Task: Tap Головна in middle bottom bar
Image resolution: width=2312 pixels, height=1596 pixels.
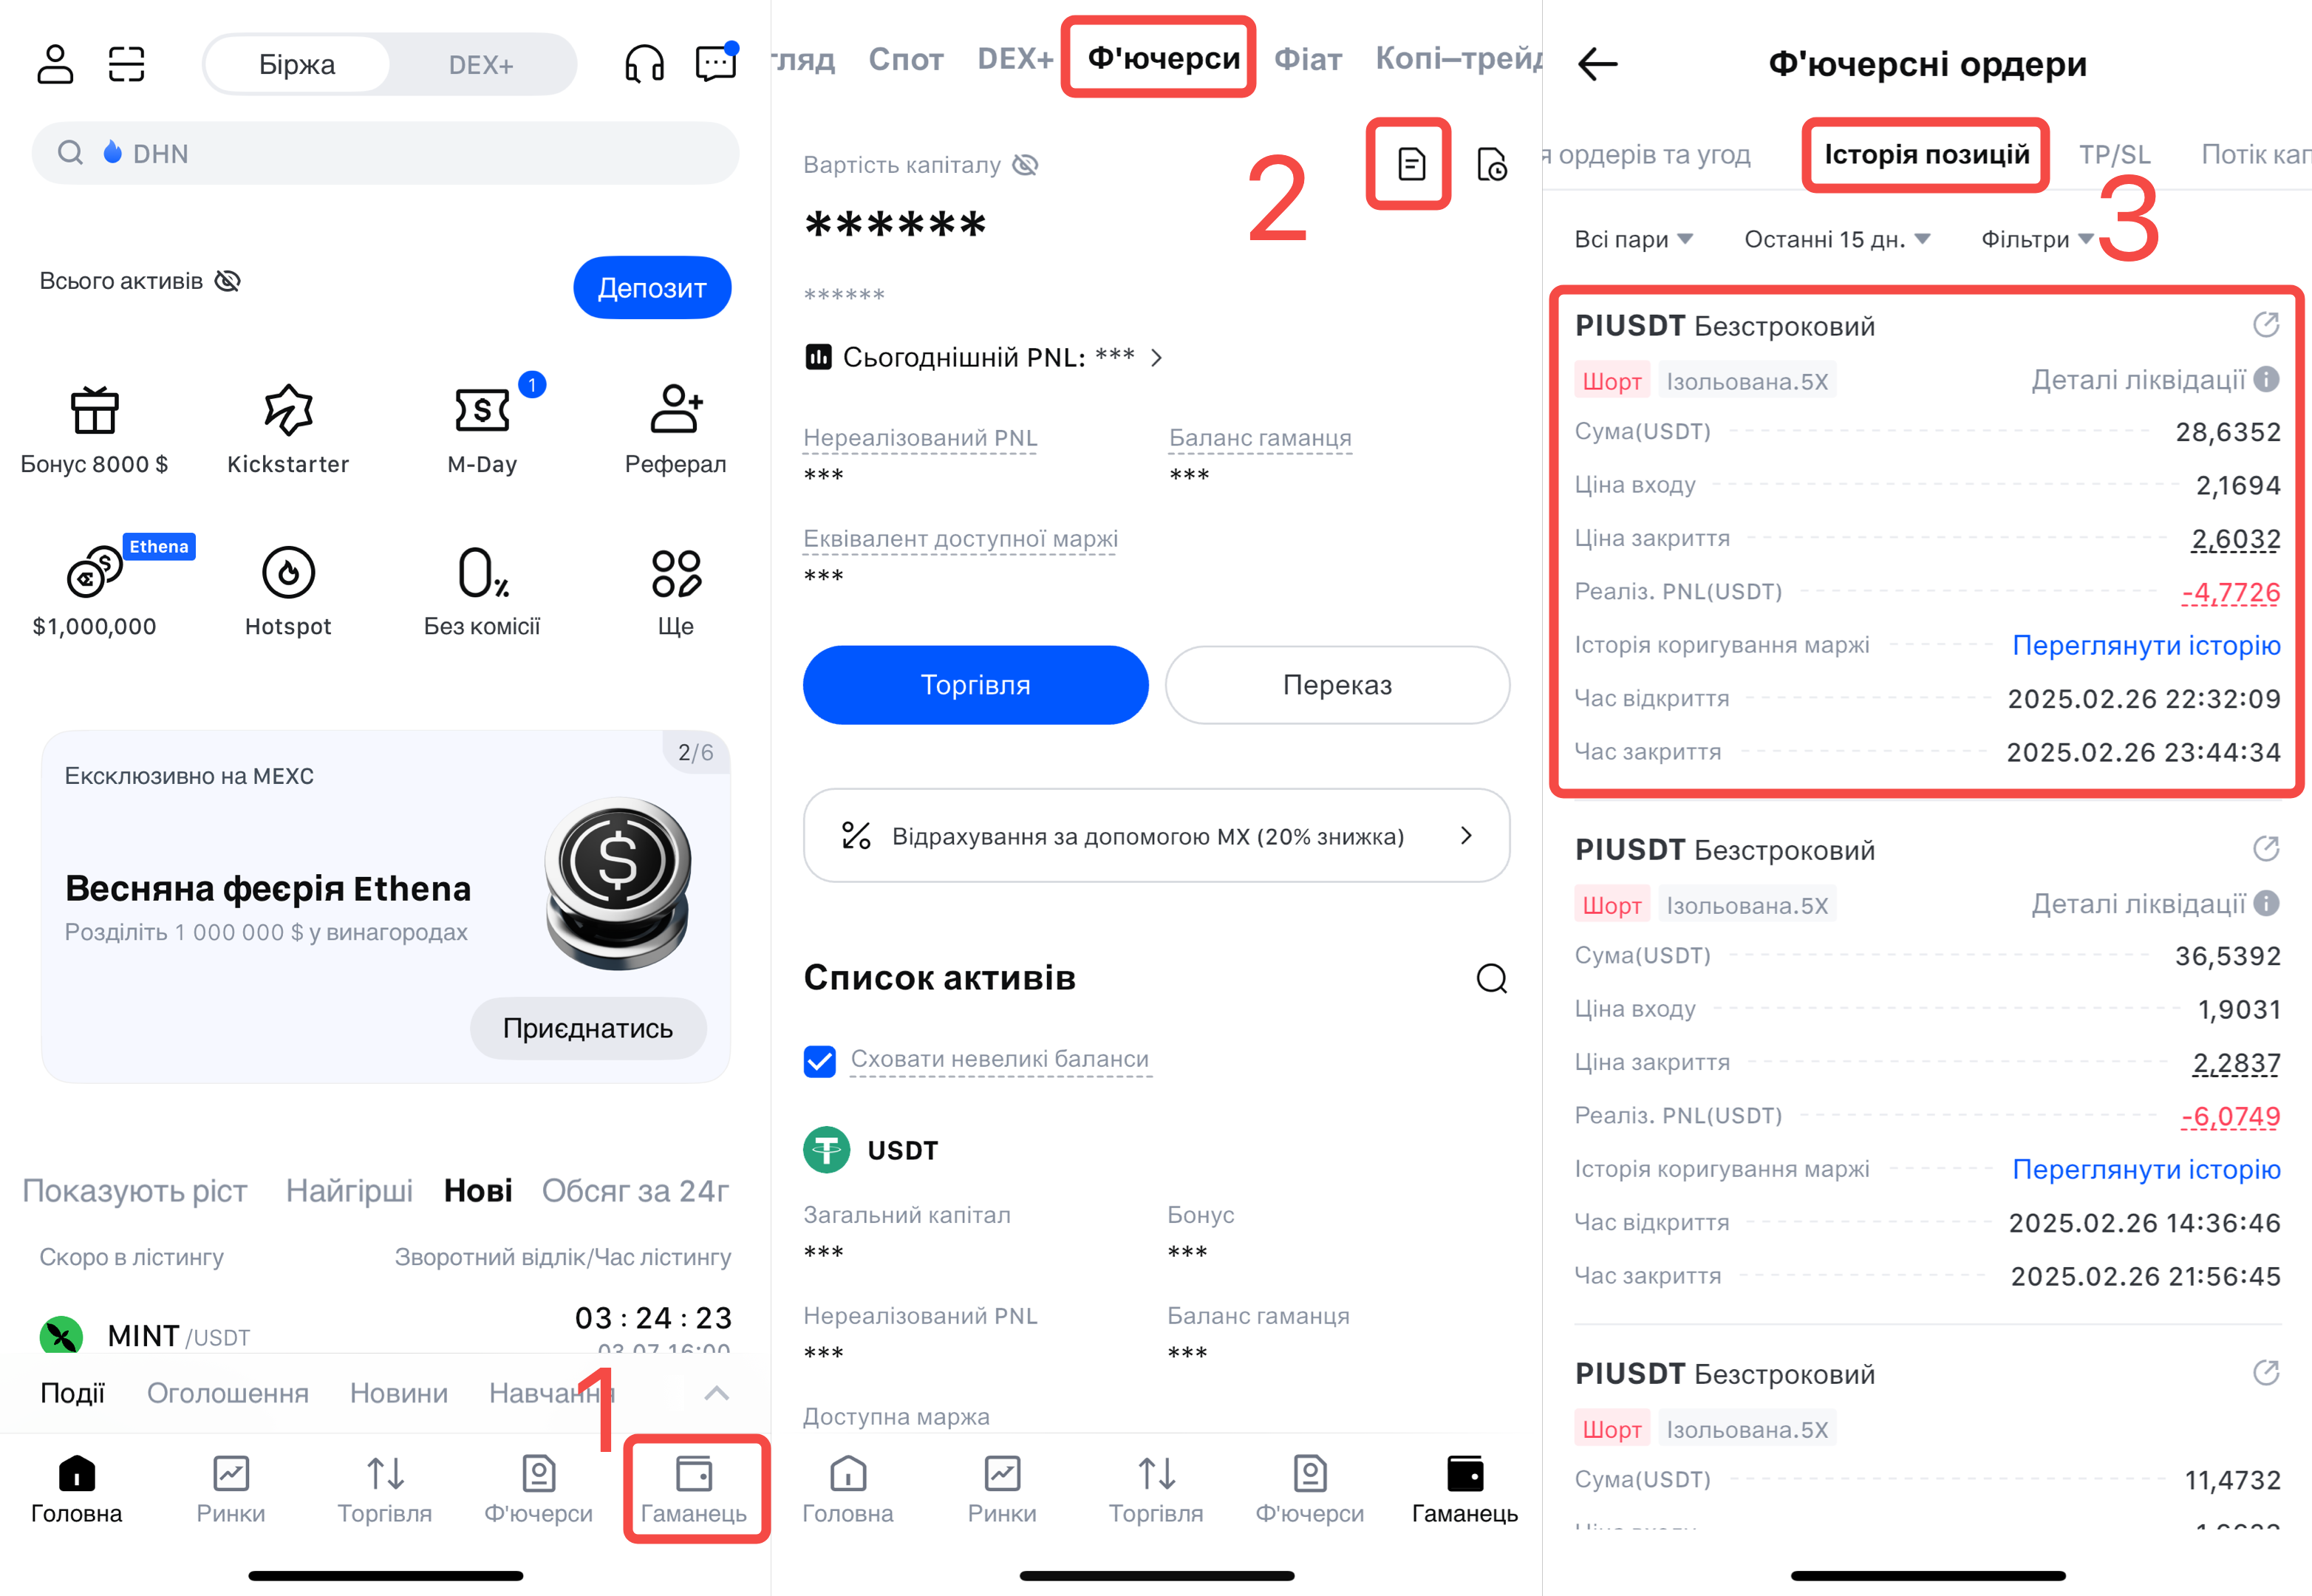Action: (848, 1490)
